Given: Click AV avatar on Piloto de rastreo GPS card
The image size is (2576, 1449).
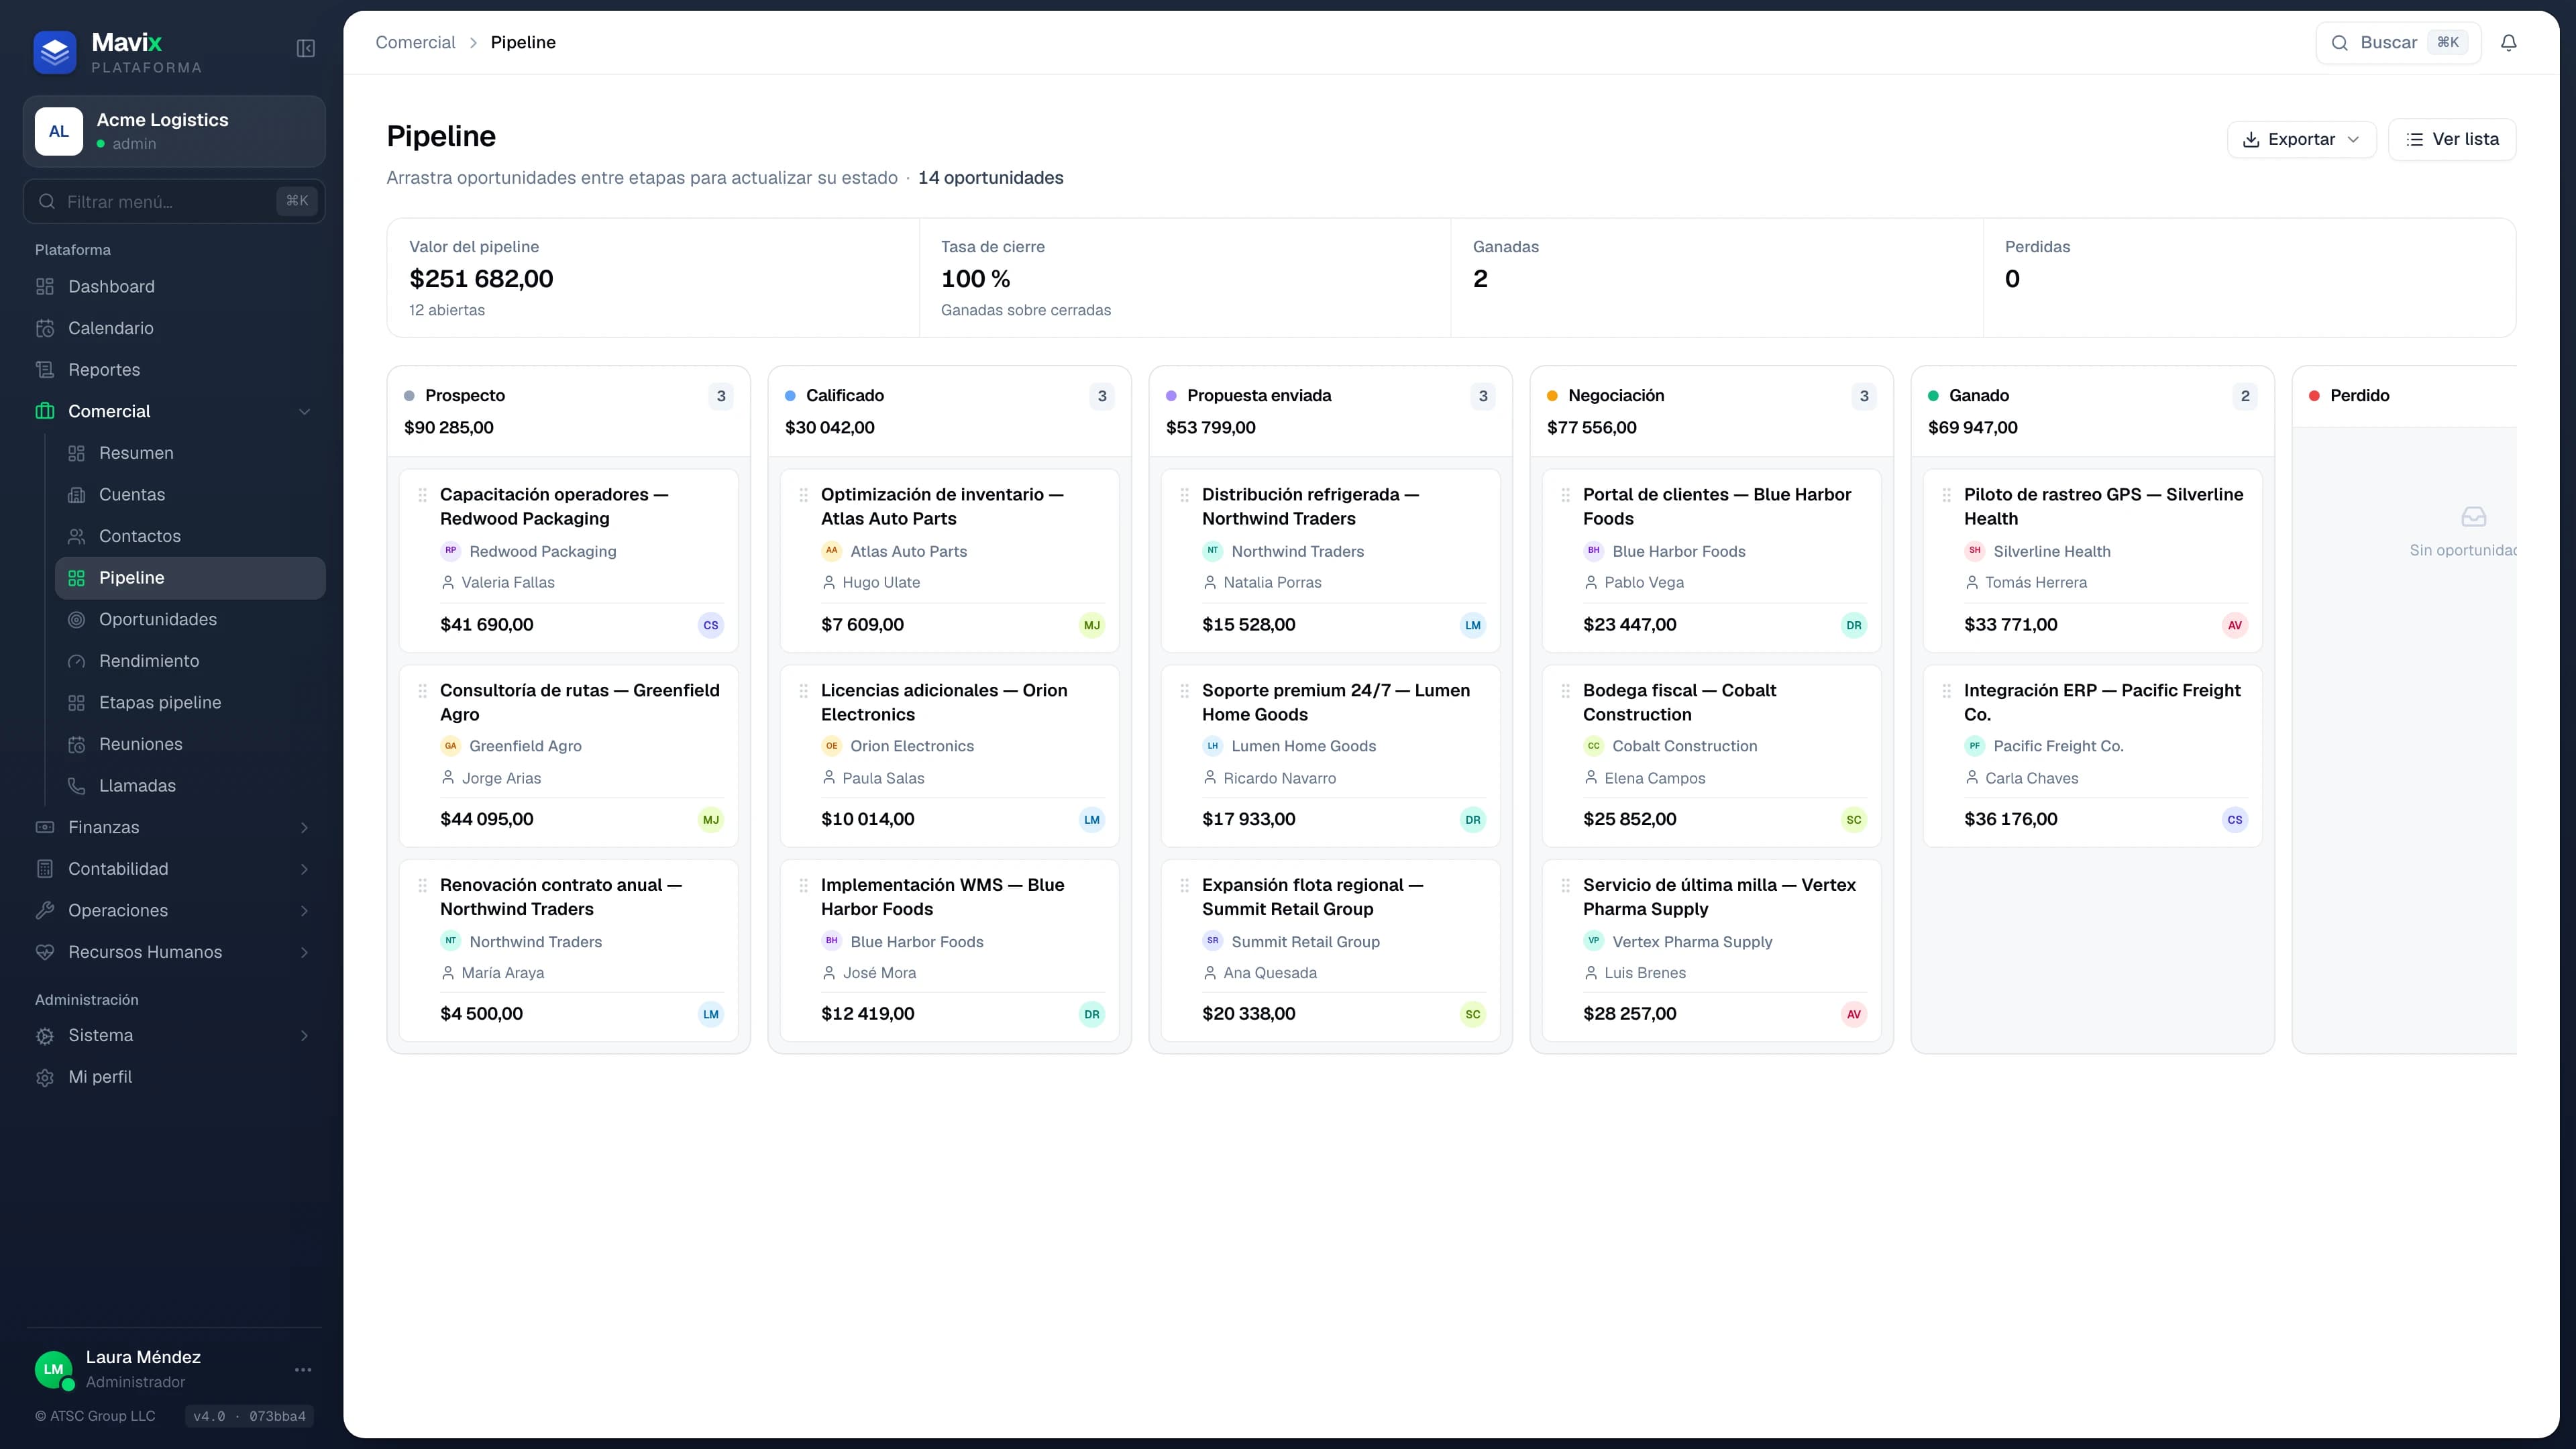Looking at the screenshot, I should (x=2234, y=625).
